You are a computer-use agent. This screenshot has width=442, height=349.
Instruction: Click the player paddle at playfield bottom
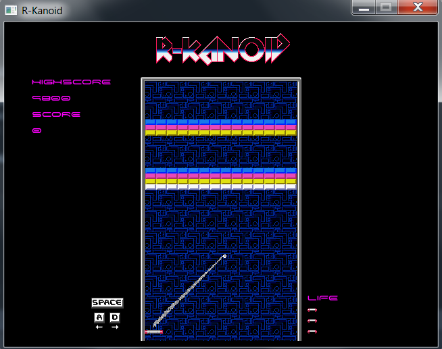153,331
